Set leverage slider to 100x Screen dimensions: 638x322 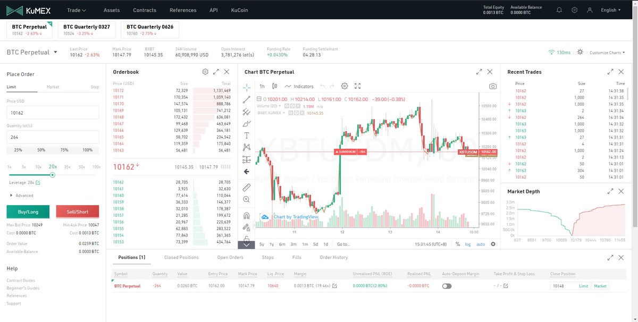tap(96, 167)
